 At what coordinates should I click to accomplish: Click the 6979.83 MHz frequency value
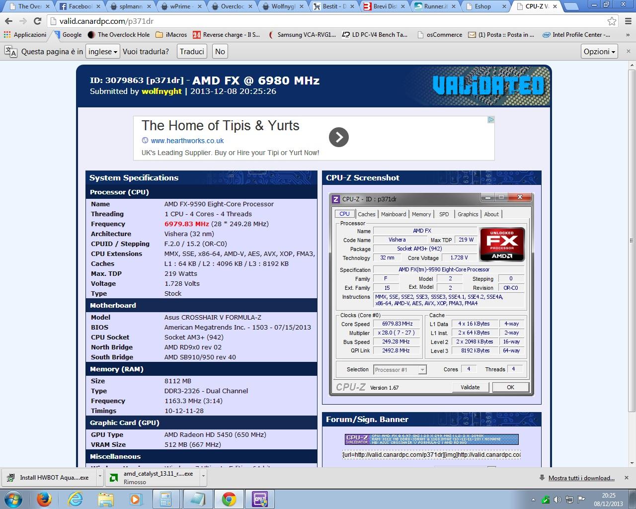[x=187, y=224]
